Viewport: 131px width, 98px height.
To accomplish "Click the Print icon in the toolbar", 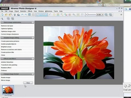I will 19,15.
